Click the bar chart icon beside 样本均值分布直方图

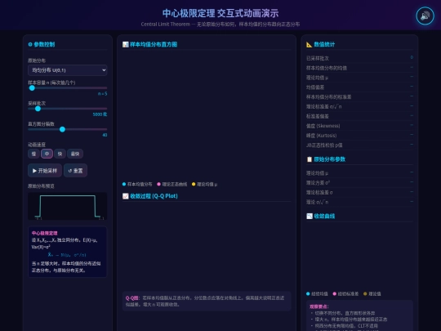[x=125, y=44]
